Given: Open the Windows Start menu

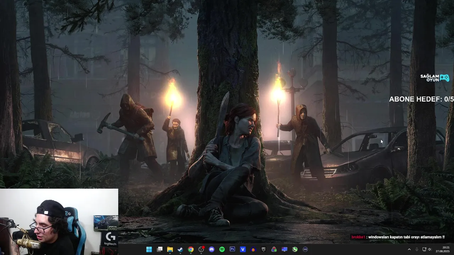Looking at the screenshot, I should (149, 249).
